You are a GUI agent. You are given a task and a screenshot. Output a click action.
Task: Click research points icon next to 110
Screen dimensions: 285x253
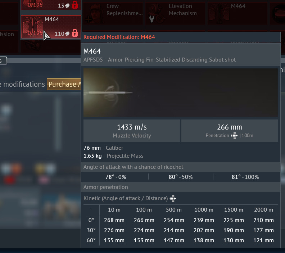point(67,34)
